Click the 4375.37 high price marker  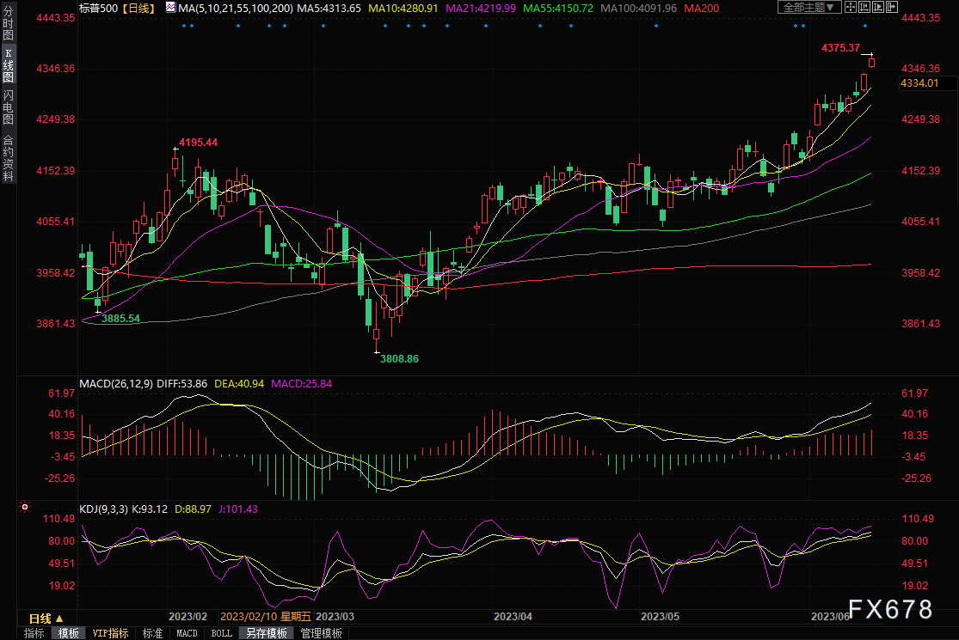tap(841, 48)
